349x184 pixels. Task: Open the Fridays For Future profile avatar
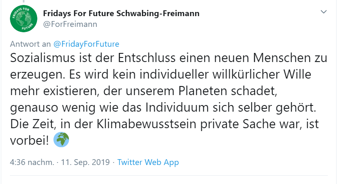[24, 19]
